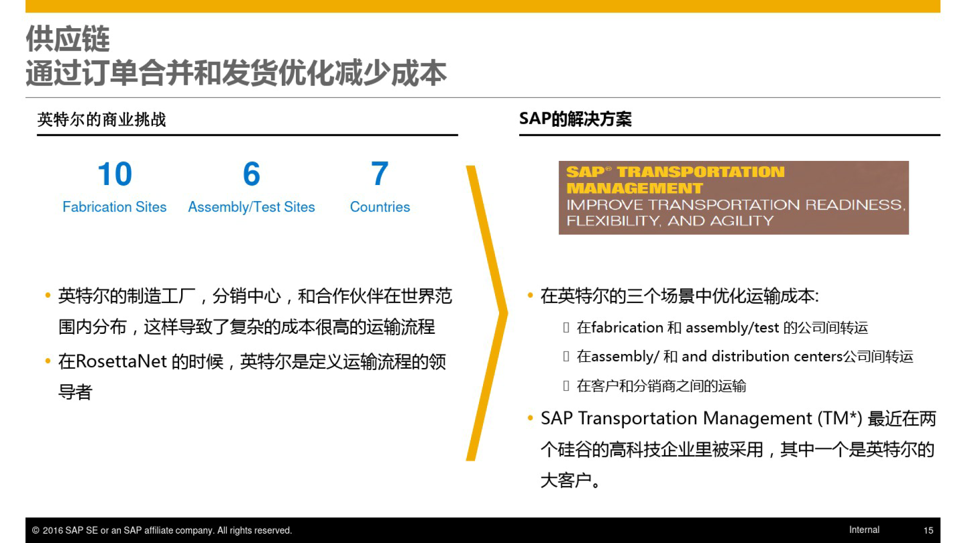The width and height of the screenshot is (966, 543).
Task: Click the text '大客户。'
Action: pyautogui.click(x=571, y=481)
